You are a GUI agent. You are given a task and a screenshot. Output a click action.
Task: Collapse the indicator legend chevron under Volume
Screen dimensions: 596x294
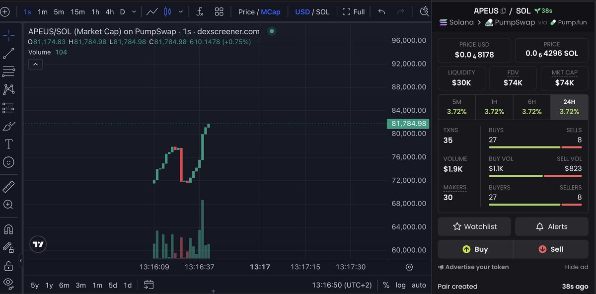point(35,64)
